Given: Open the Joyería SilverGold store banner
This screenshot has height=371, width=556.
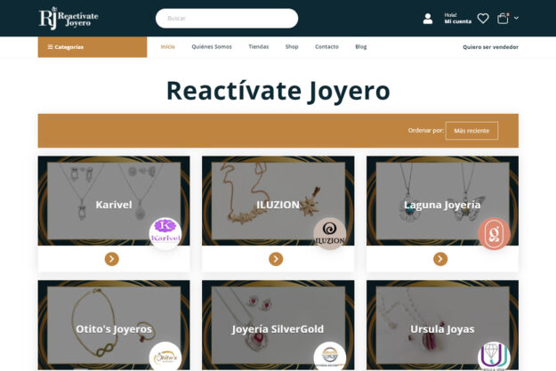Looking at the screenshot, I should pos(278,325).
